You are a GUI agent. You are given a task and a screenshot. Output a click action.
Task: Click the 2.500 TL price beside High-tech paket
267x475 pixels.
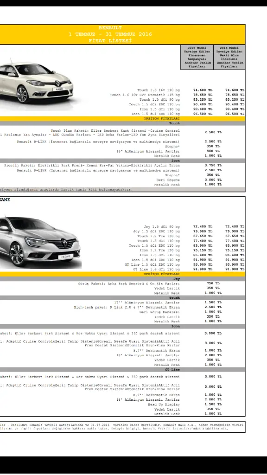coord(213,307)
